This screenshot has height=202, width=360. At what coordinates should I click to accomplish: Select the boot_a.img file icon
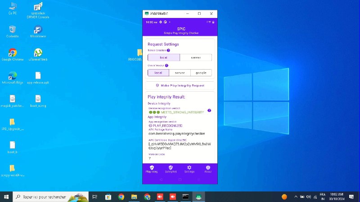(x=38, y=101)
